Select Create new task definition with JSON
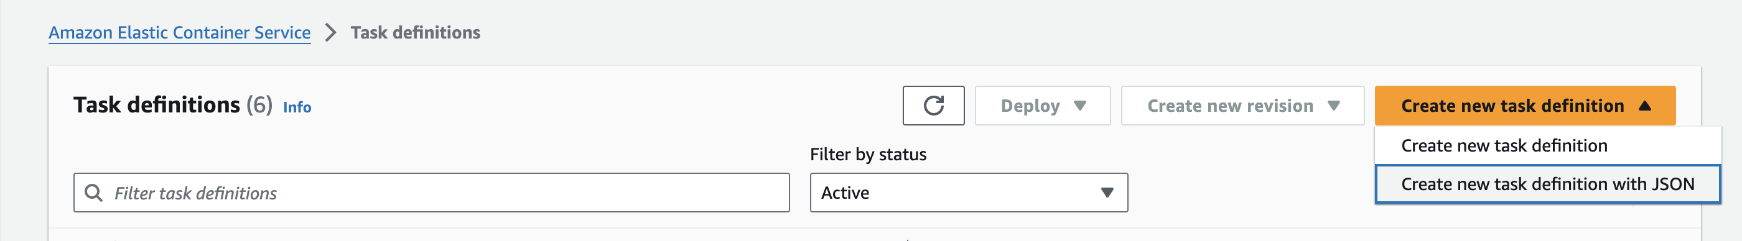The height and width of the screenshot is (241, 1742). 1547,184
